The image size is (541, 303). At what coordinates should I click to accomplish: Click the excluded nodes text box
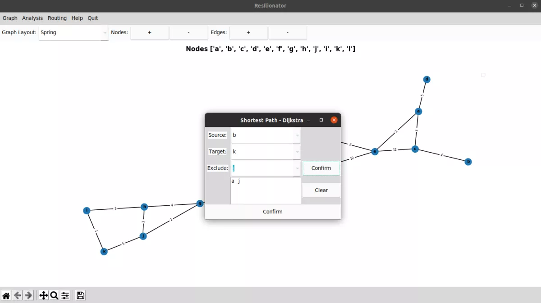pos(266,190)
